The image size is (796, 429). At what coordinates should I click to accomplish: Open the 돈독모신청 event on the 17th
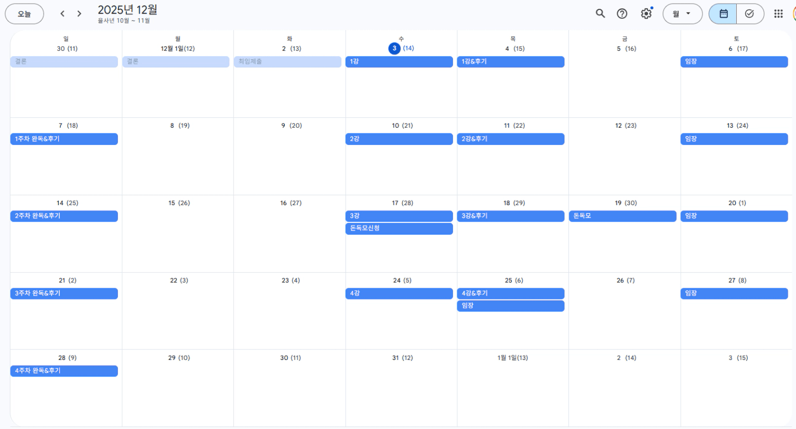tap(399, 229)
